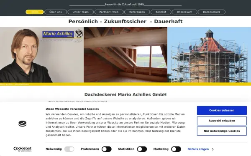
Task: Open the Kontakt page
Action: coord(161,12)
